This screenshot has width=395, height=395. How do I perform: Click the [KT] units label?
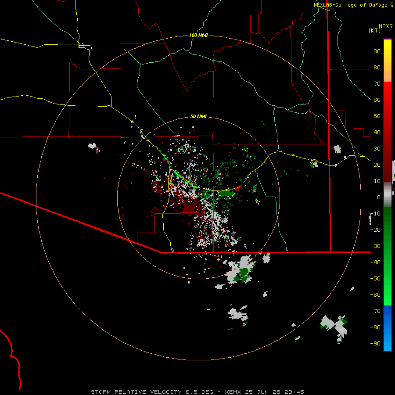374,30
